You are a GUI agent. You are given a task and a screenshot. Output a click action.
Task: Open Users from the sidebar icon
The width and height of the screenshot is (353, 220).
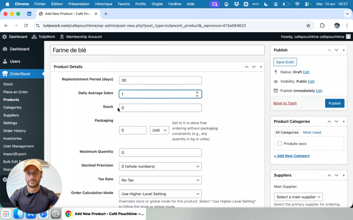(5, 62)
